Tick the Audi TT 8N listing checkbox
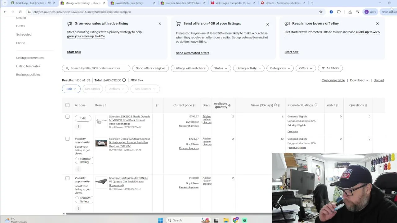397x223 pixels. [x=67, y=178]
